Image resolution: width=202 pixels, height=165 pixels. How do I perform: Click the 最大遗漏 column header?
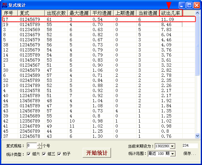click(79, 13)
